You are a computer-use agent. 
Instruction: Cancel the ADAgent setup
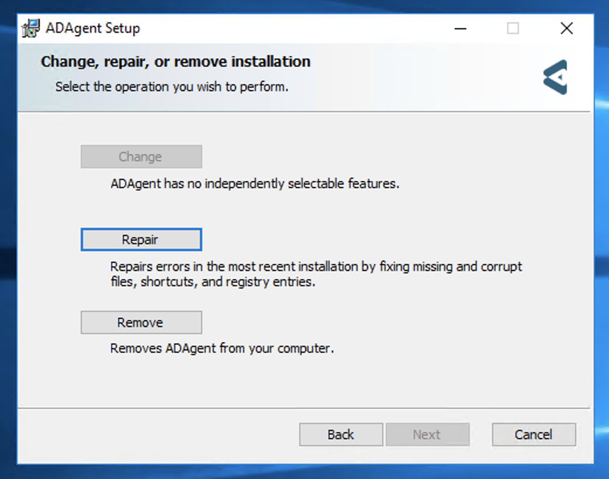click(x=534, y=435)
